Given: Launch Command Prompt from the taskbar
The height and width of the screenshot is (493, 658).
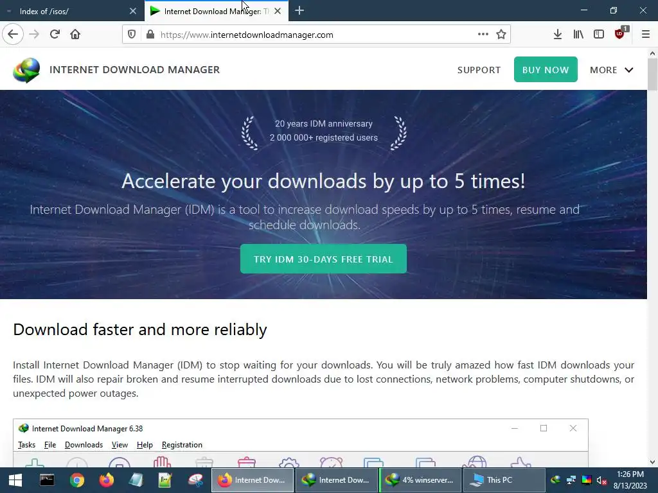Looking at the screenshot, I should tap(46, 480).
